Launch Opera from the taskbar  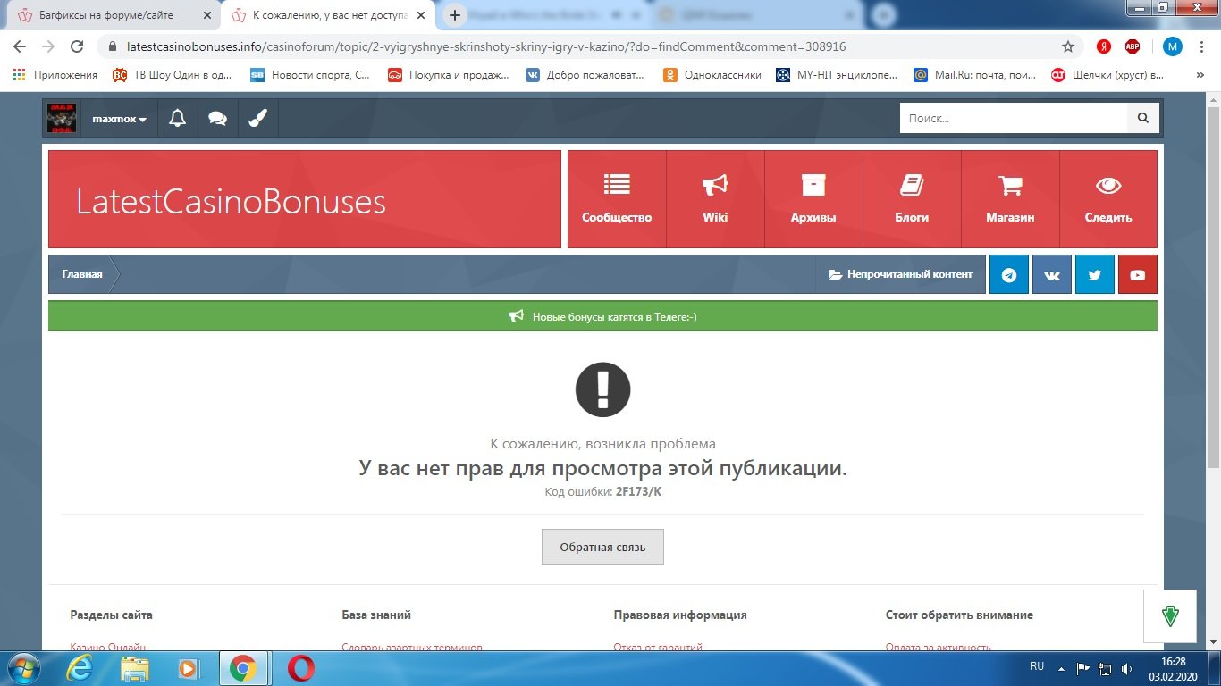click(301, 668)
